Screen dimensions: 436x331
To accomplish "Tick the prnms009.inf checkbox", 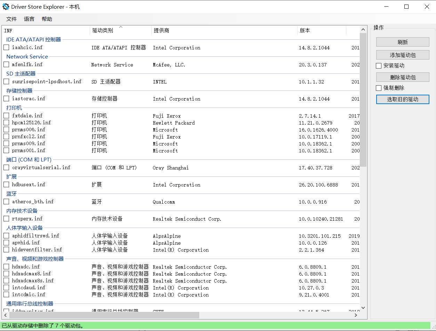I will click(6, 143).
